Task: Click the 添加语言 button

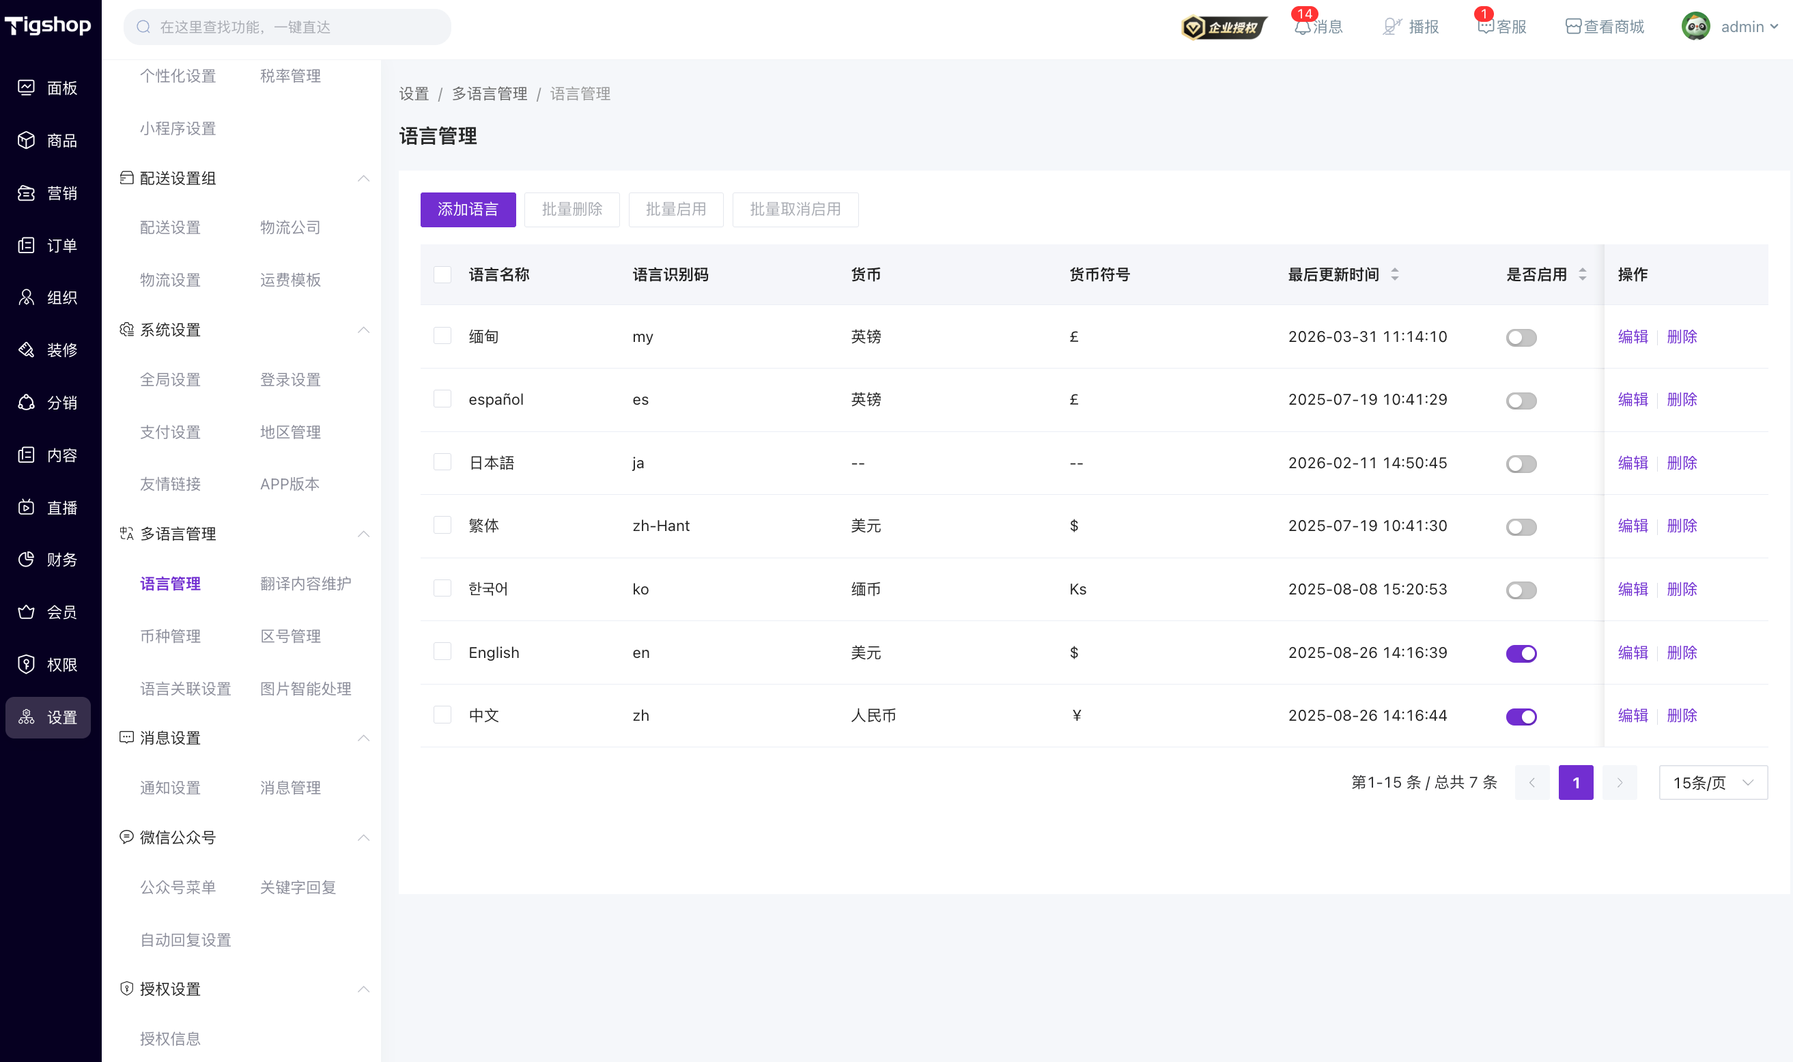Action: [468, 210]
